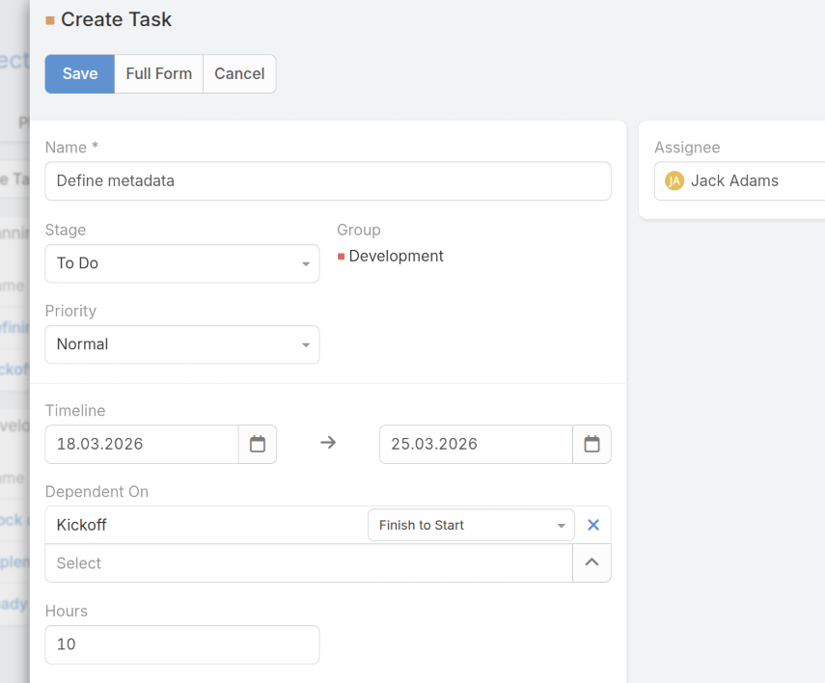Open the Full Form view

click(158, 73)
